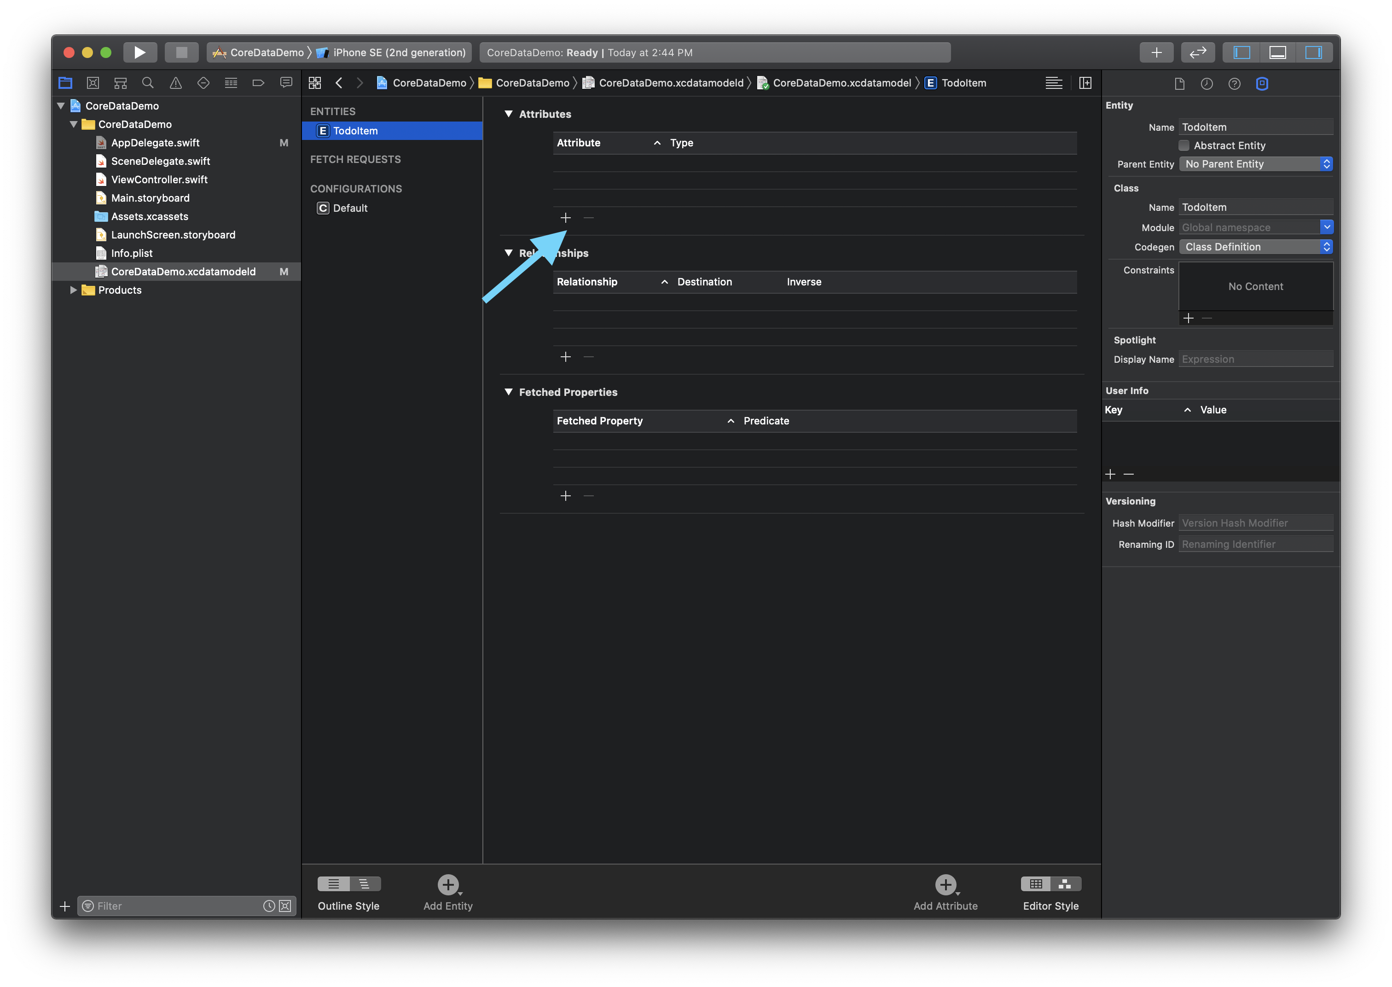Go forward with the right chevron
This screenshot has width=1392, height=987.
point(360,83)
